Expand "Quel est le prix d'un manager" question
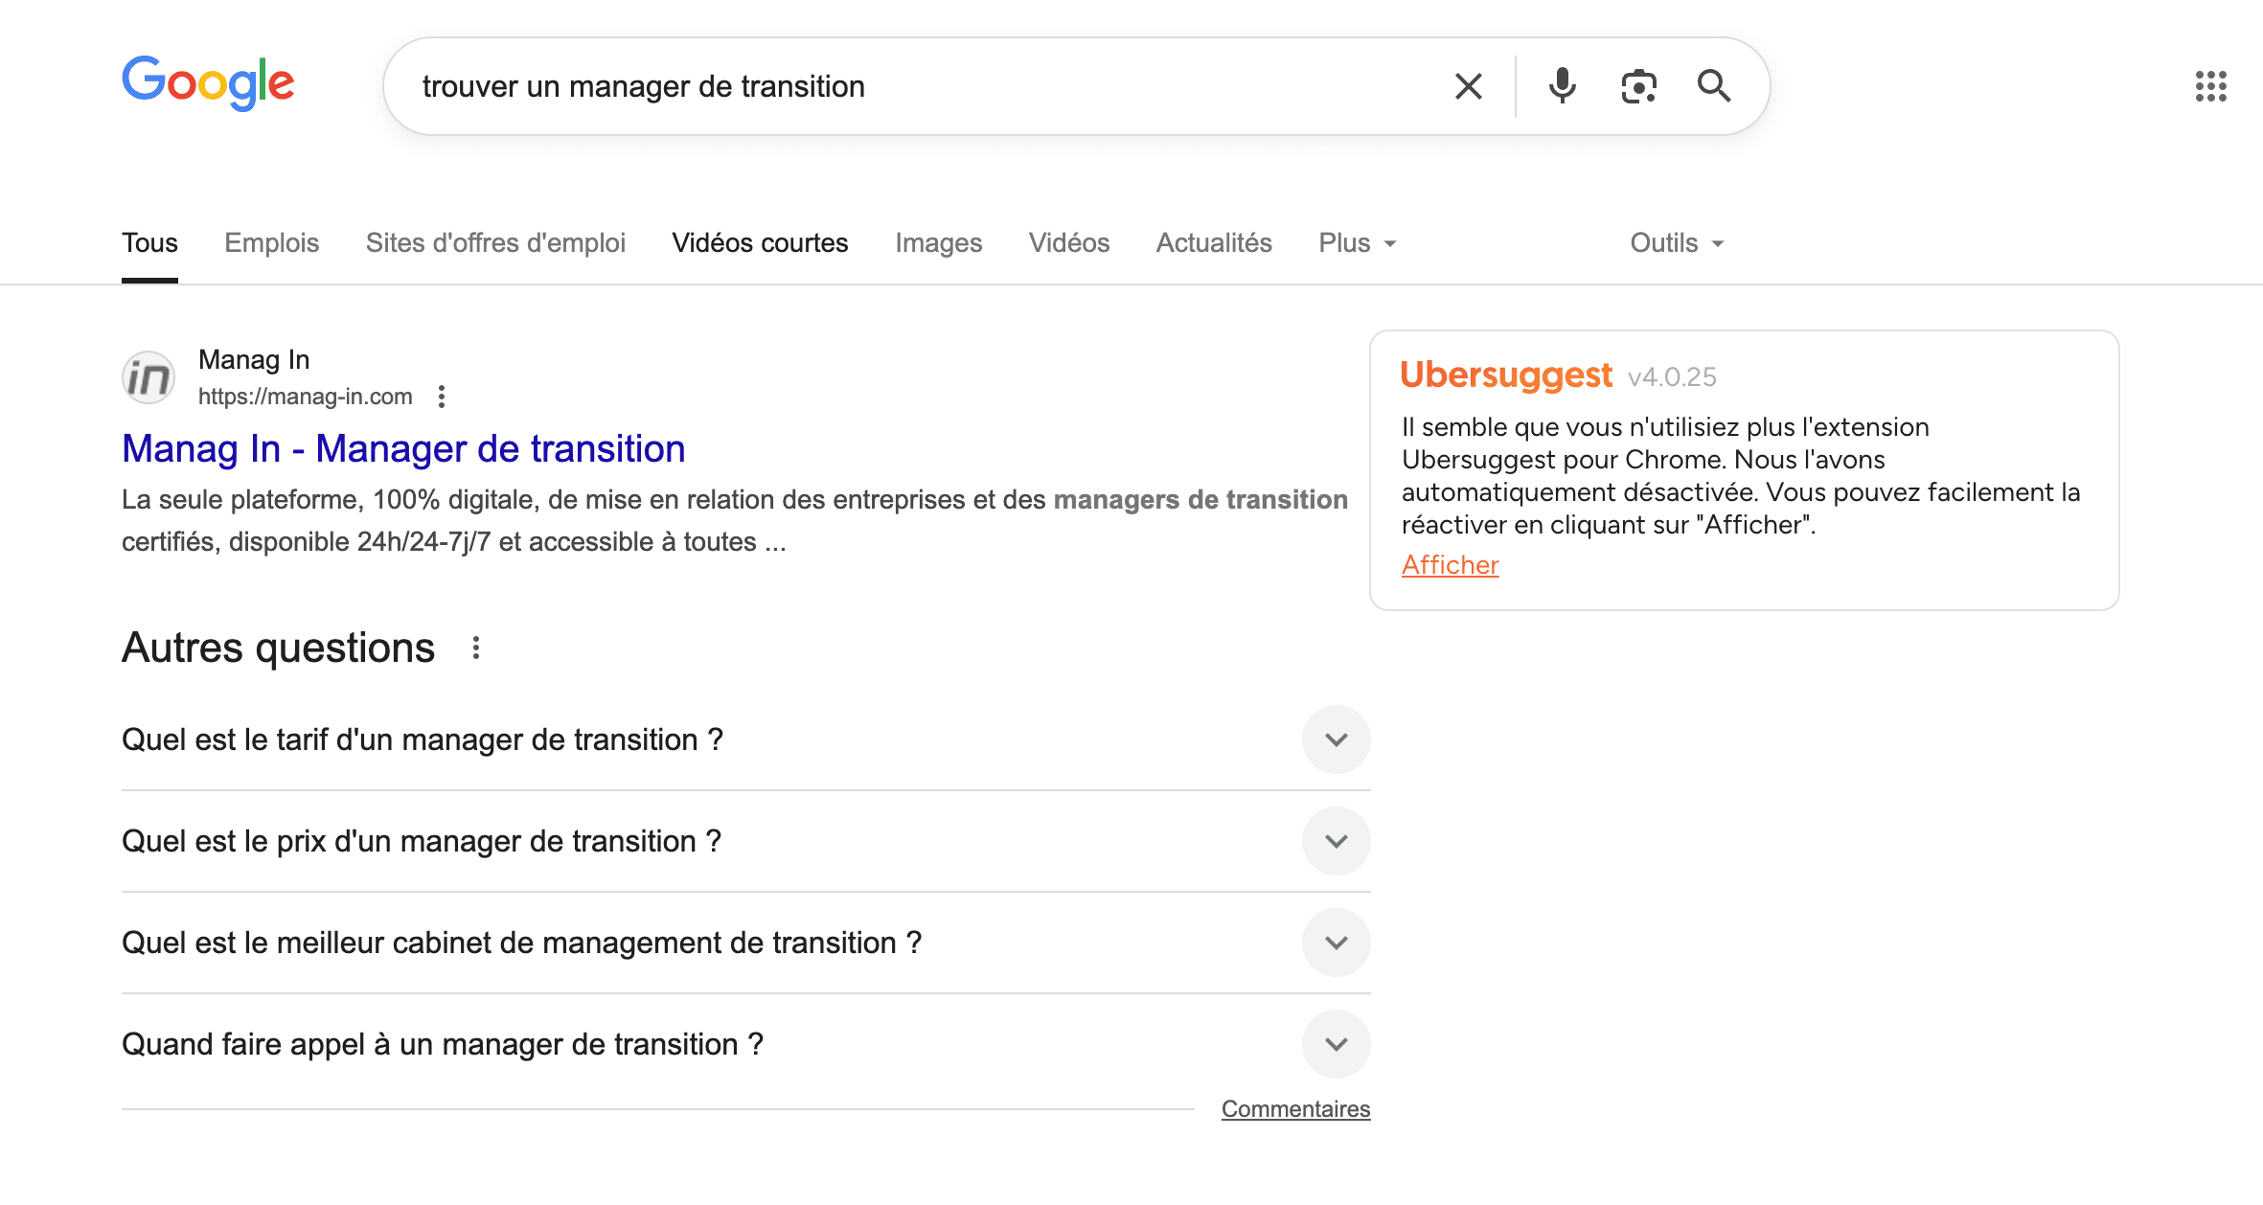Viewport: 2263px width, 1205px height. click(x=1336, y=841)
